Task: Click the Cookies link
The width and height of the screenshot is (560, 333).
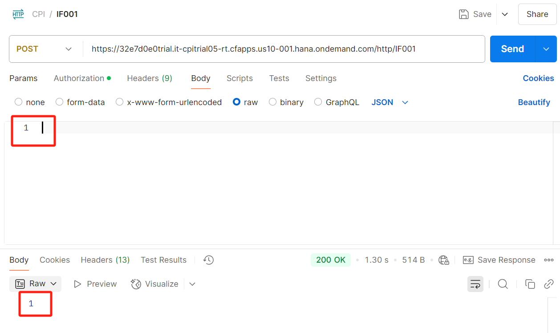Action: coord(539,78)
